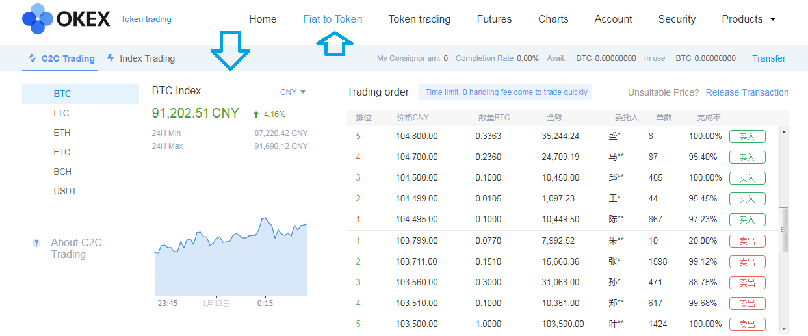Click the 24H Min value 87,220.42 CNY
Image resolution: width=808 pixels, height=336 pixels.
281,133
